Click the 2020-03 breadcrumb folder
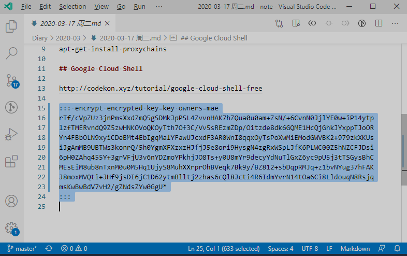The width and height of the screenshot is (407, 256). [x=68, y=38]
